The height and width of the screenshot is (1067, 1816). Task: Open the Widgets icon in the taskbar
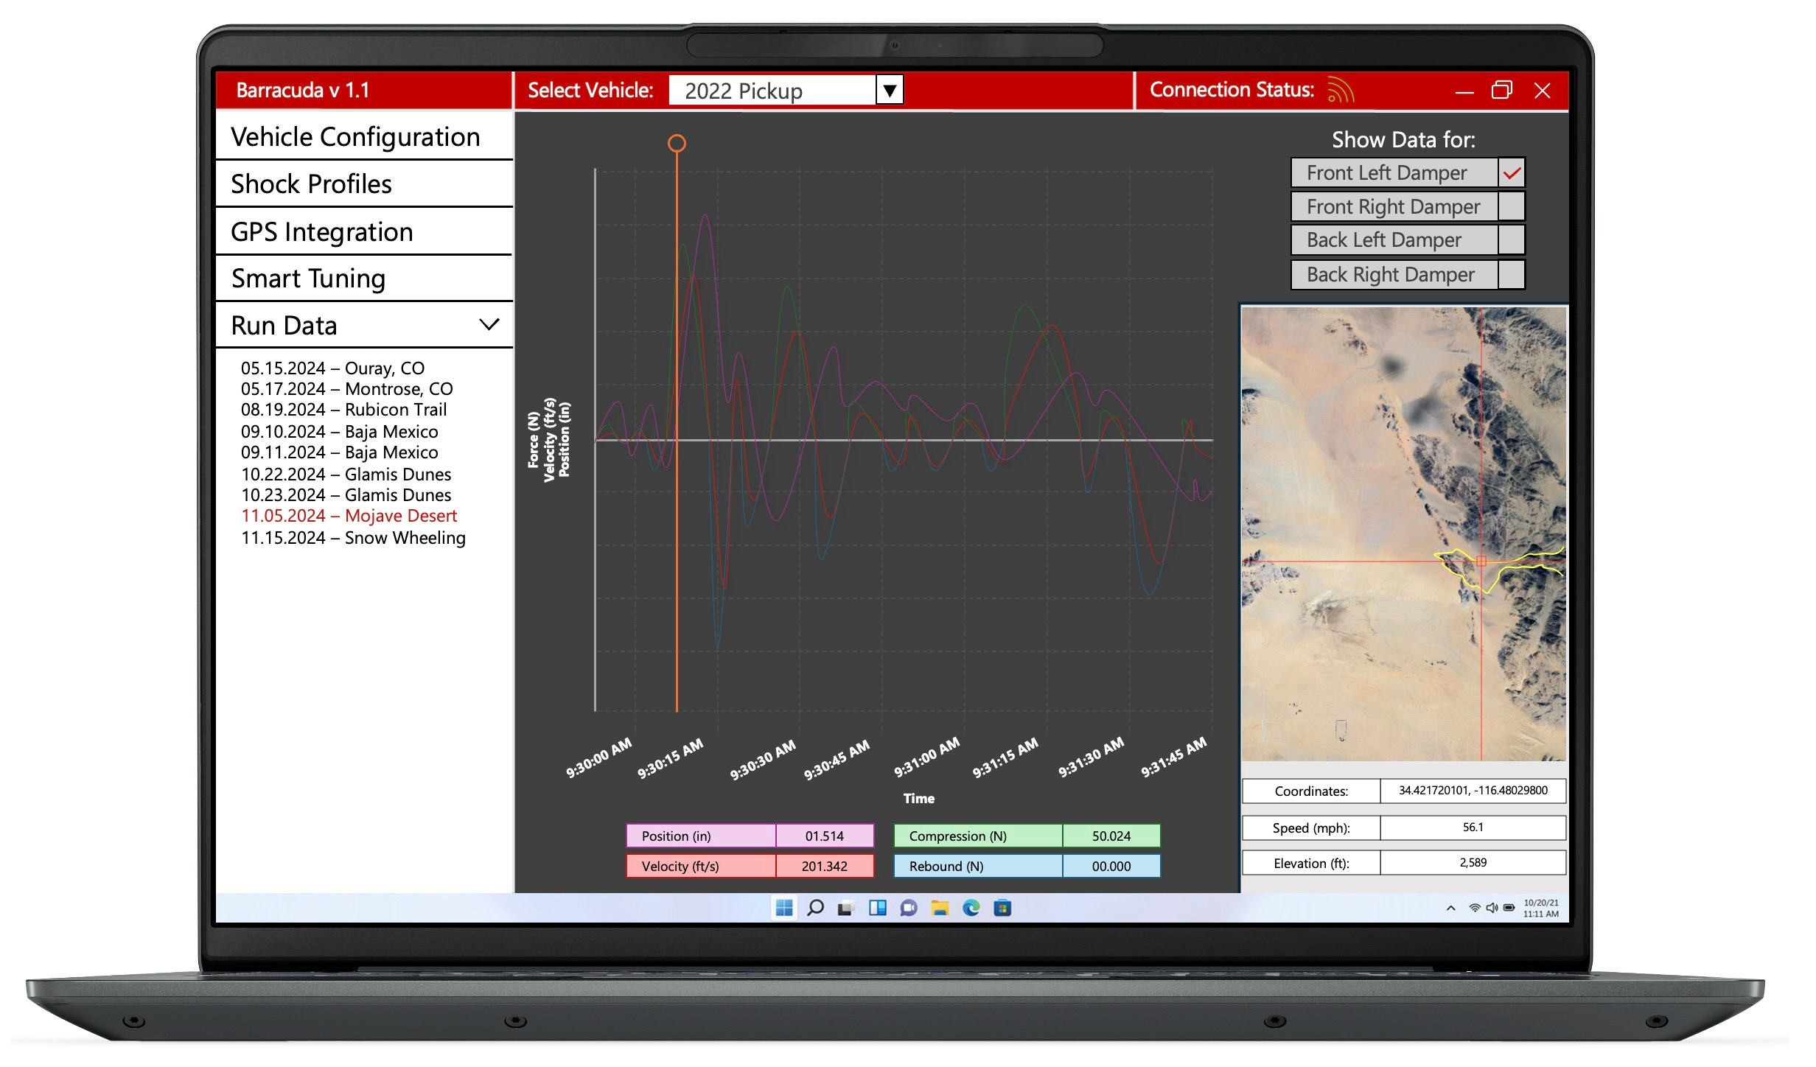(877, 908)
